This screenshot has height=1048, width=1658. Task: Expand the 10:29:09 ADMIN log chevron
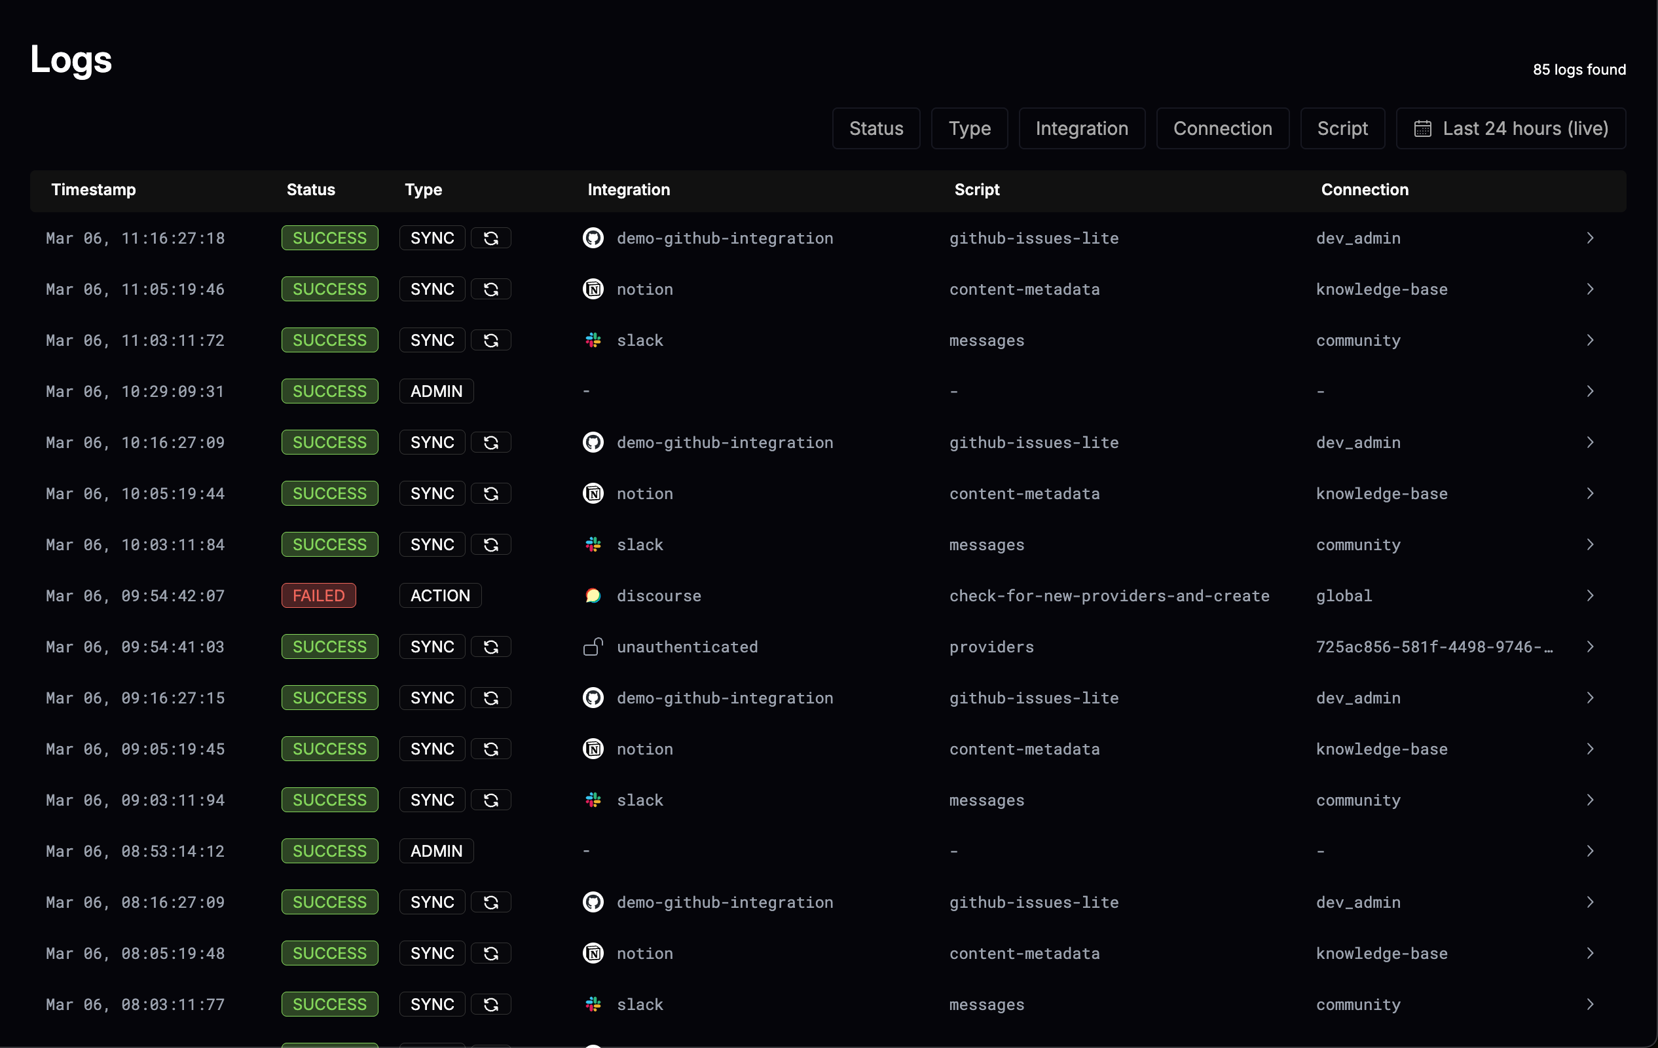1590,391
